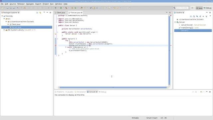Click the External Tools run icon
The image size is (213, 120).
(x=66, y=8)
